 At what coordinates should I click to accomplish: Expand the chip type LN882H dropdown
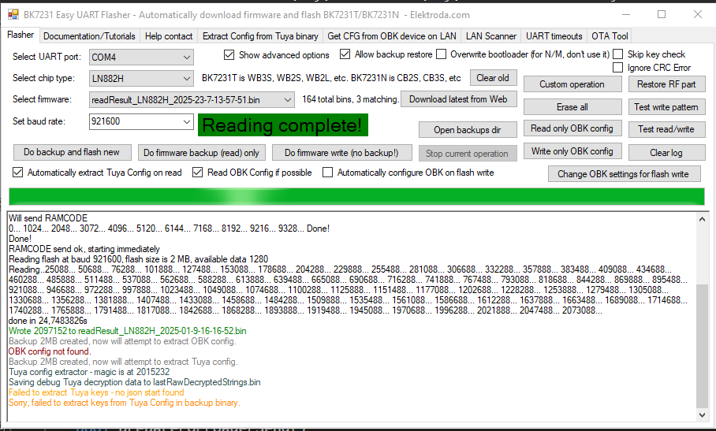point(186,79)
